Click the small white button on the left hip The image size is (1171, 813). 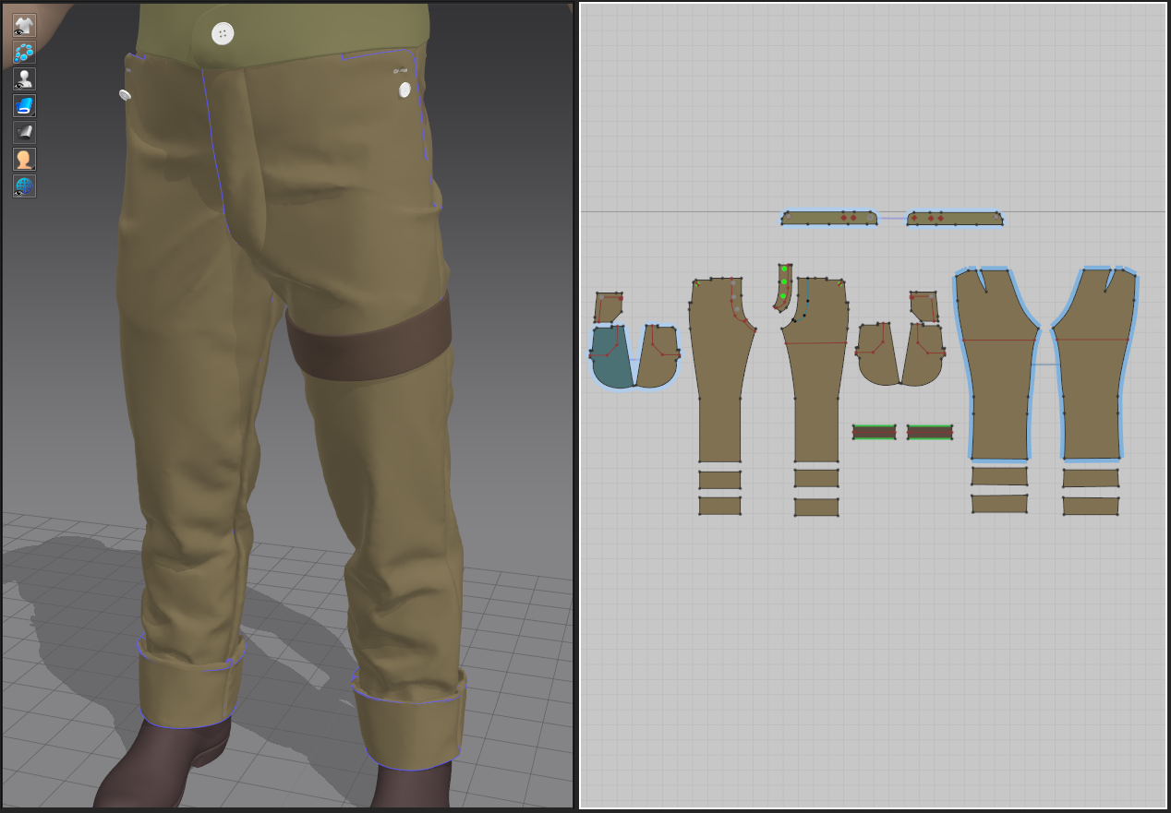125,95
